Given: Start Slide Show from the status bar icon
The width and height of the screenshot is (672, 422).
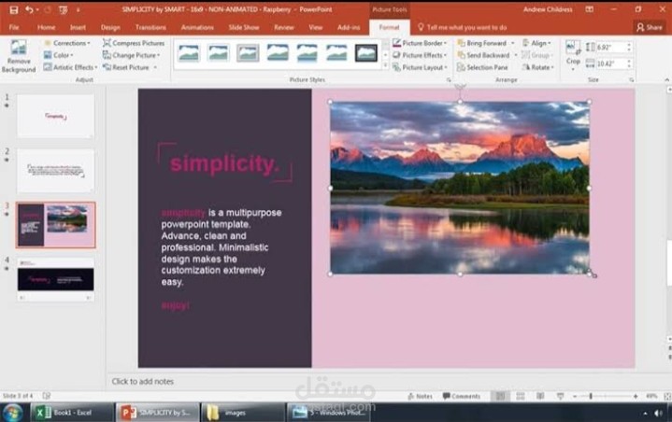Looking at the screenshot, I should [x=560, y=396].
